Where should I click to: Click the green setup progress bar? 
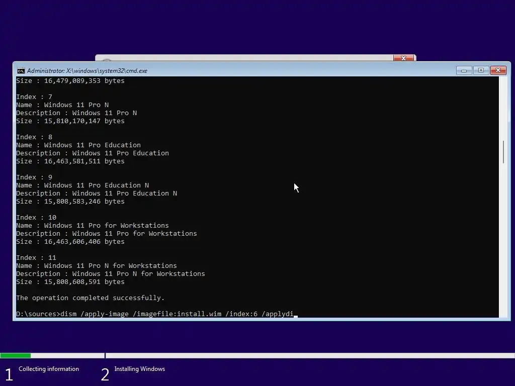coord(16,355)
